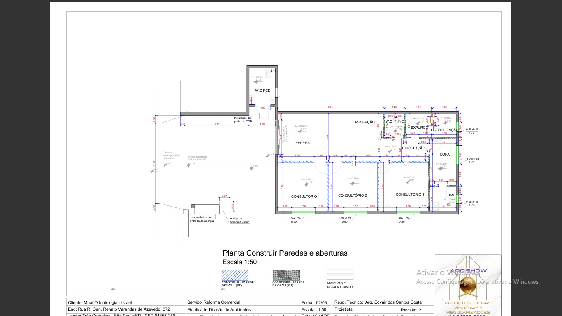The height and width of the screenshot is (316, 562).
Task: Click the title 'Planta Construir Paredes e aberturas'
Action: point(285,253)
